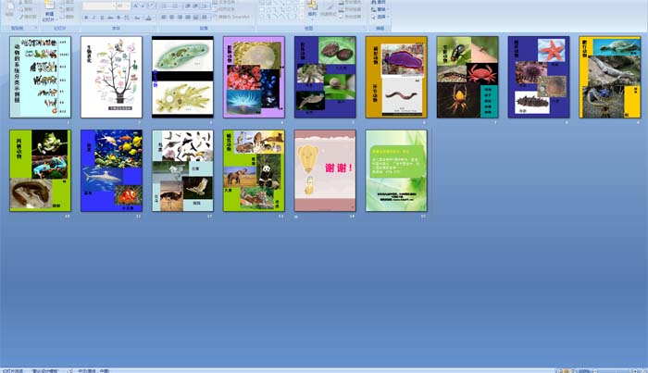648x373 pixels.
Task: Click the bullets list icon
Action: point(165,6)
